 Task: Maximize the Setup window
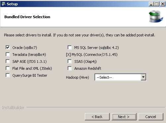click(157, 4)
